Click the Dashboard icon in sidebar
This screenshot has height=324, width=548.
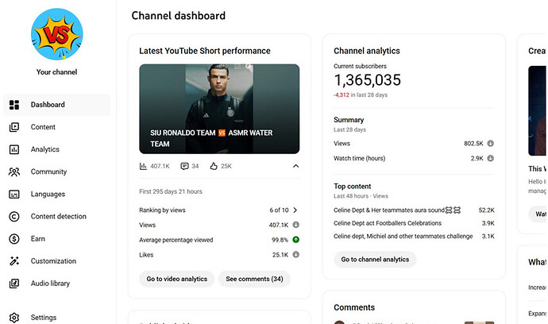click(14, 105)
